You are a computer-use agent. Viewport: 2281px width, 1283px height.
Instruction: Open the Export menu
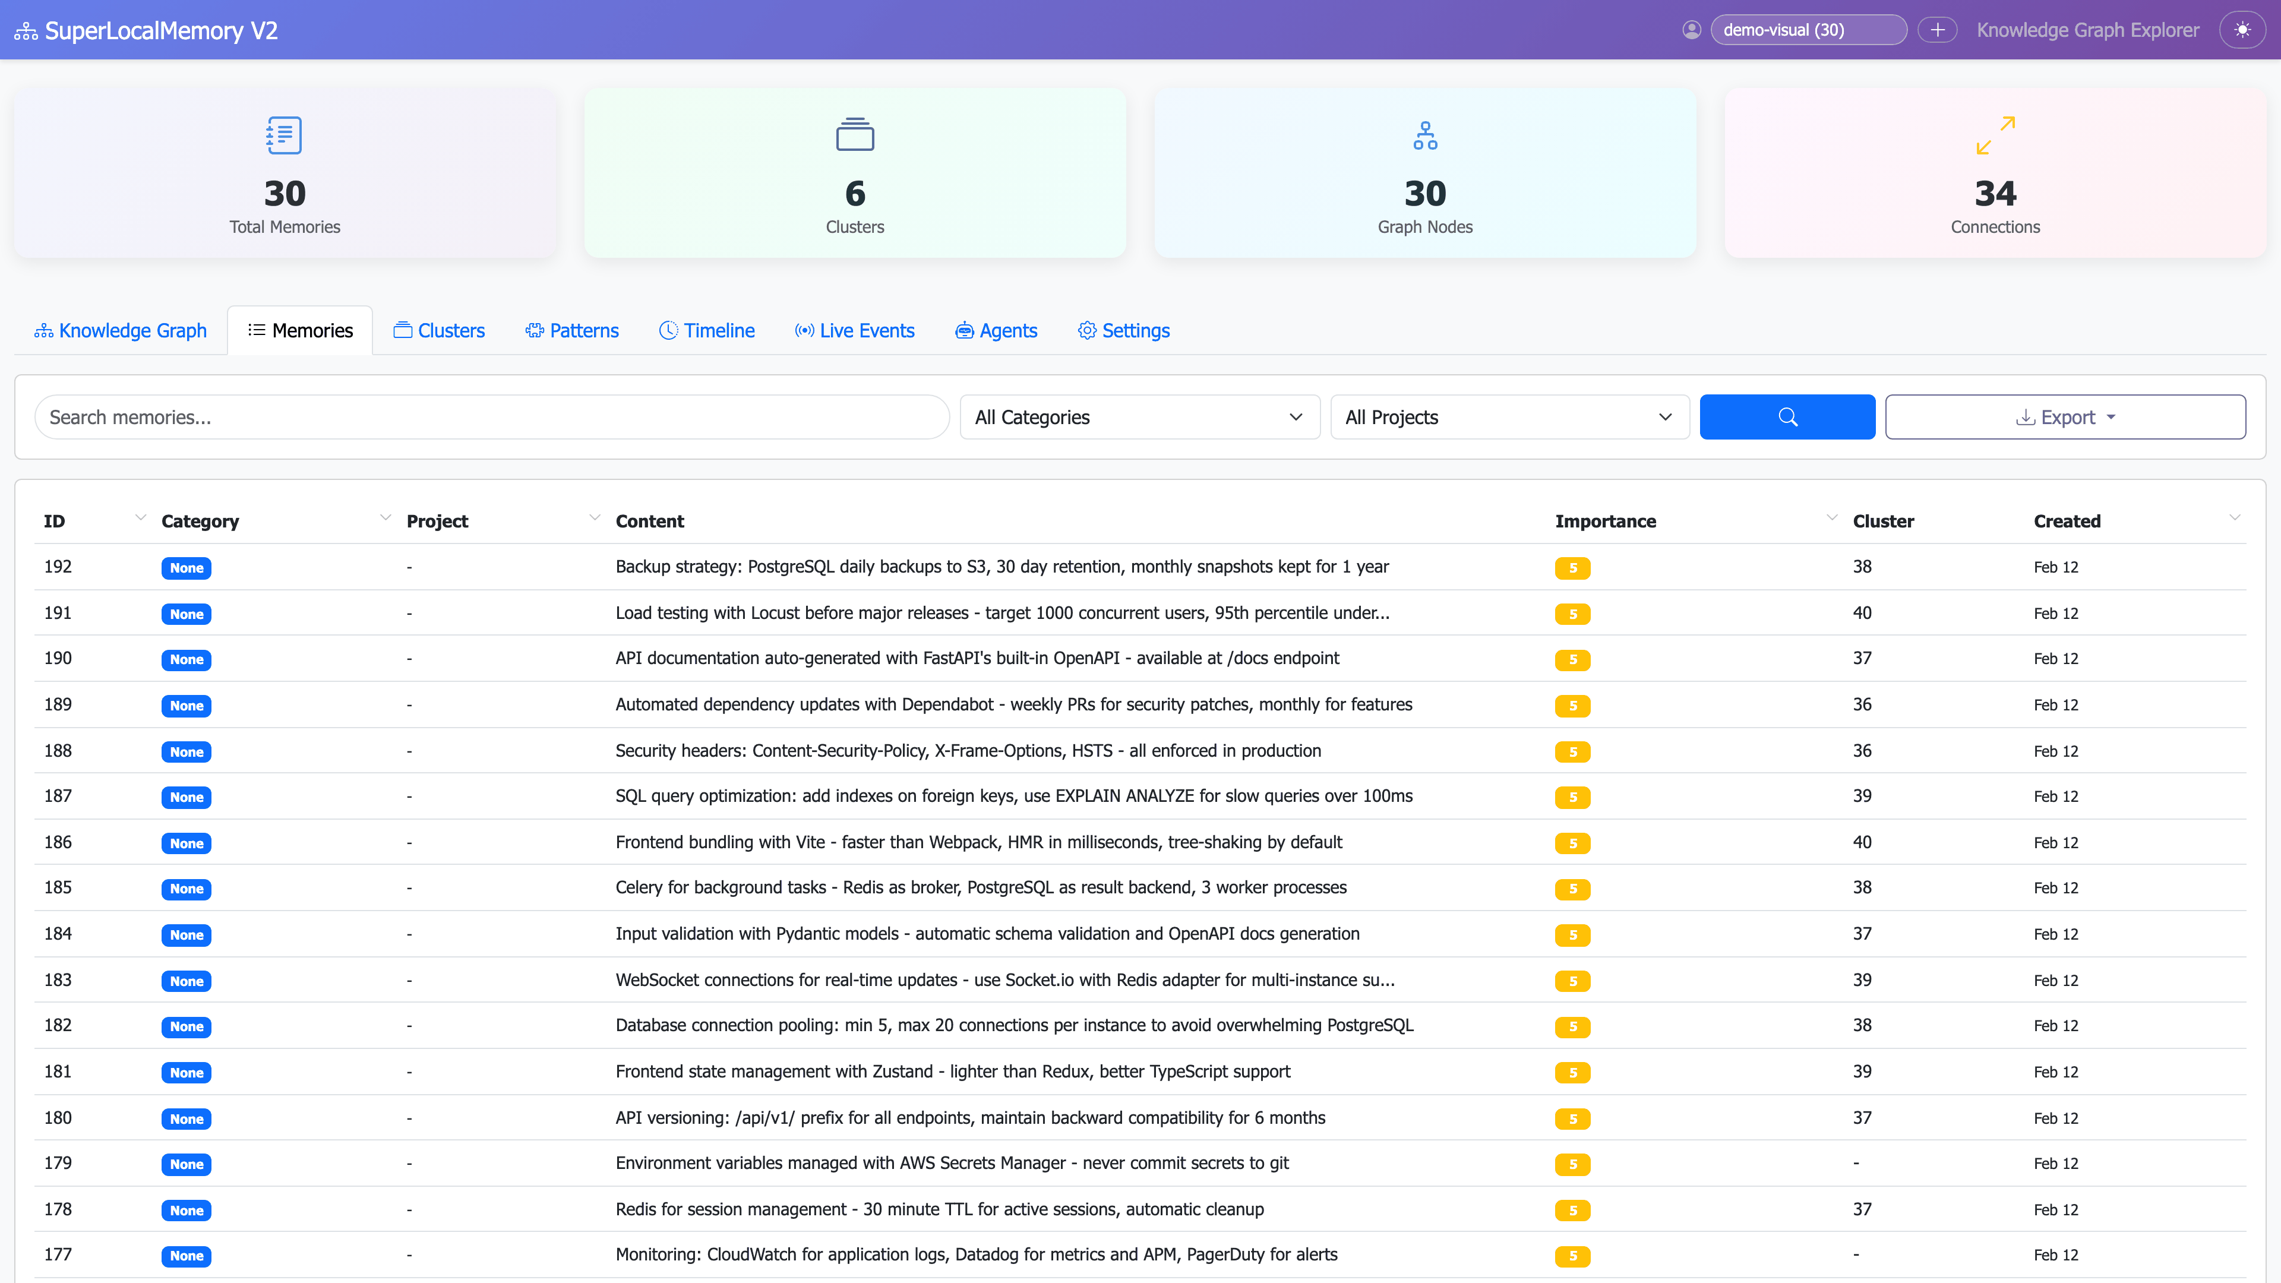pyautogui.click(x=2065, y=416)
